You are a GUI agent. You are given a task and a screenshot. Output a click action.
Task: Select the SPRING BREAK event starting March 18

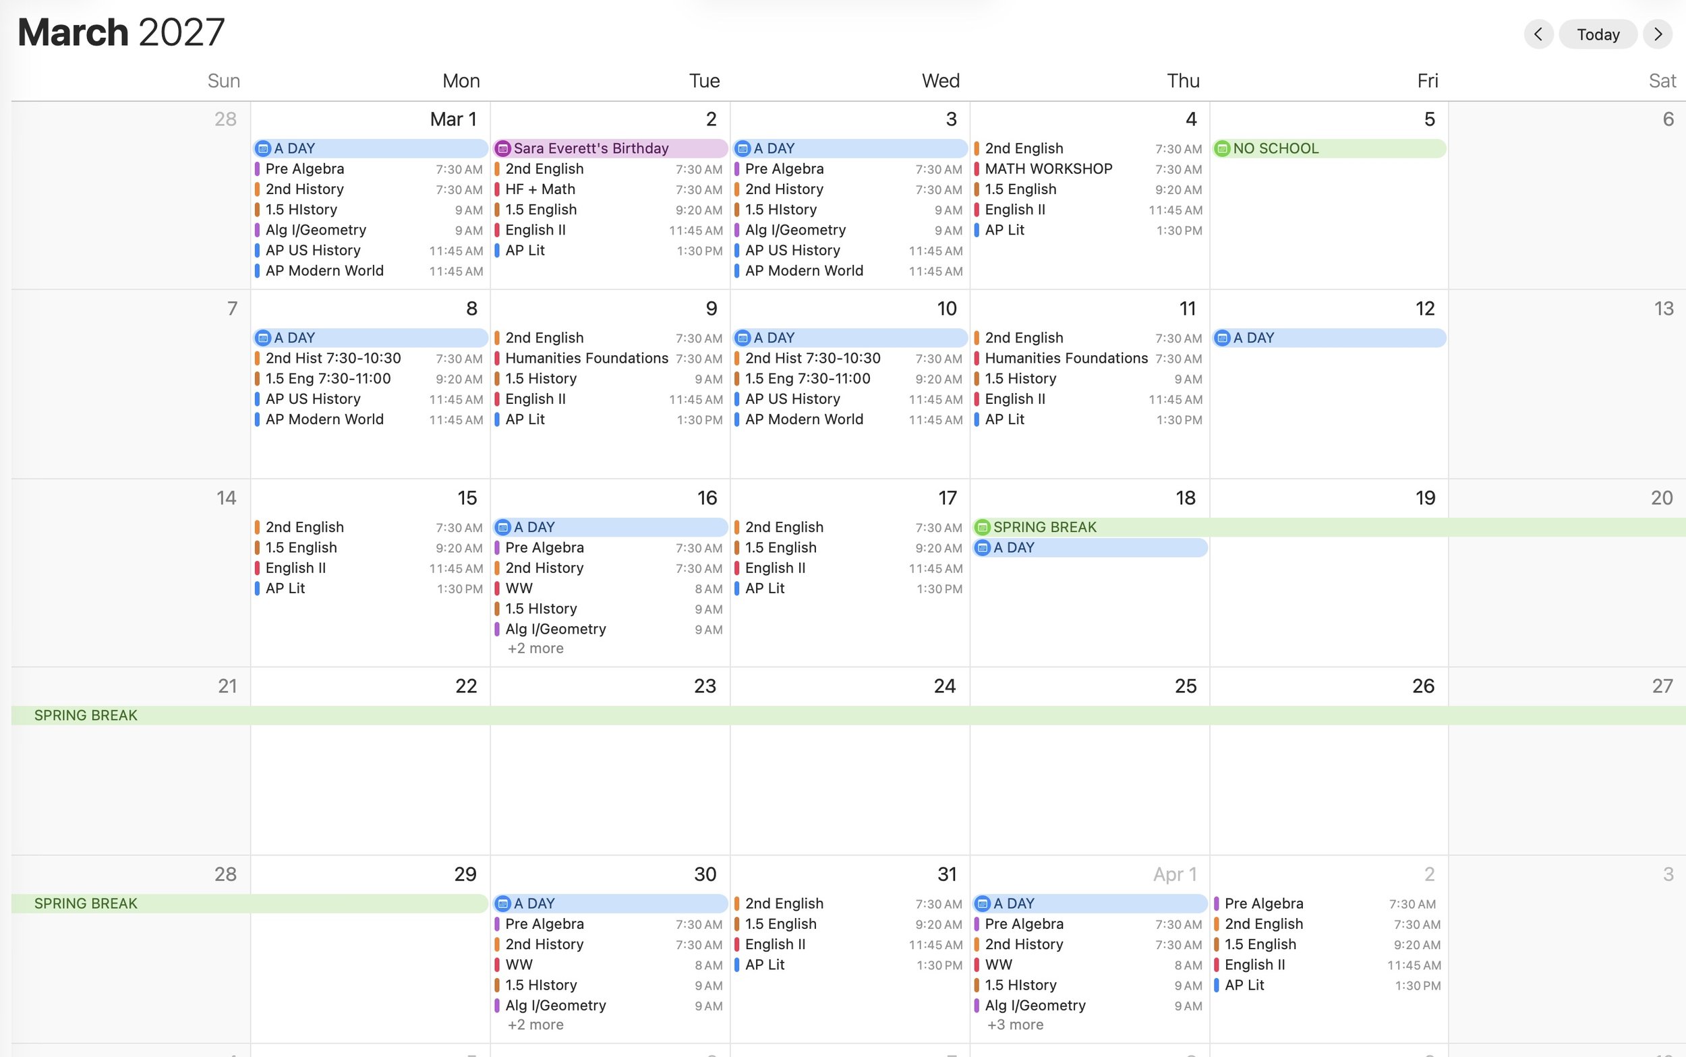(x=1329, y=527)
